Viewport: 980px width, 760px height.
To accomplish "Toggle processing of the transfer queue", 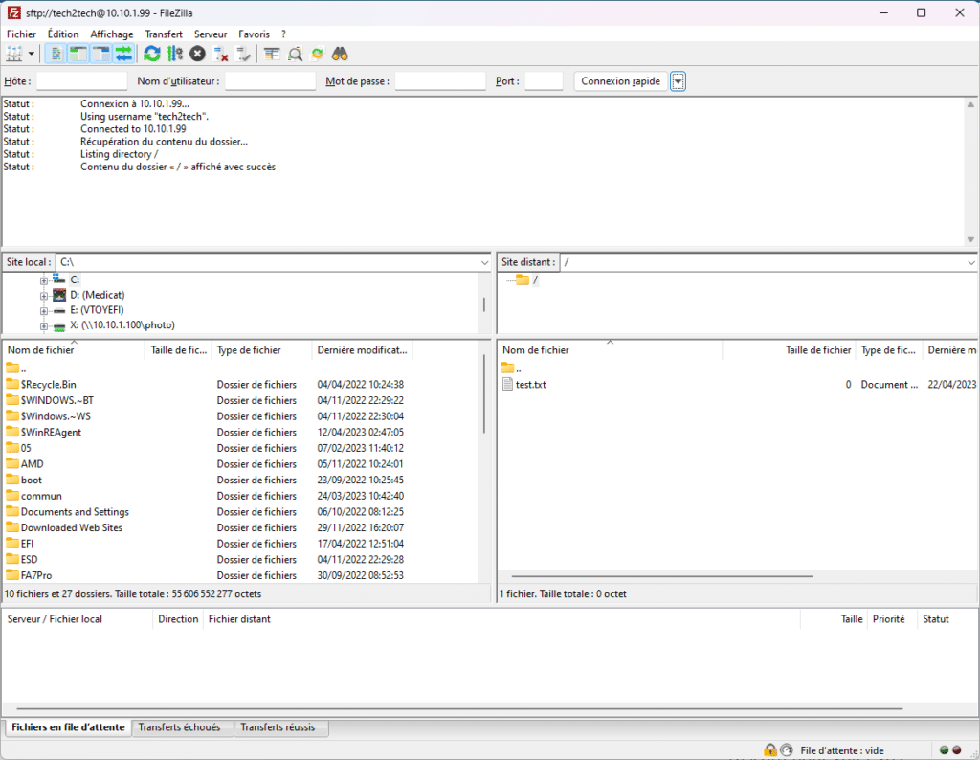I will (x=175, y=55).
